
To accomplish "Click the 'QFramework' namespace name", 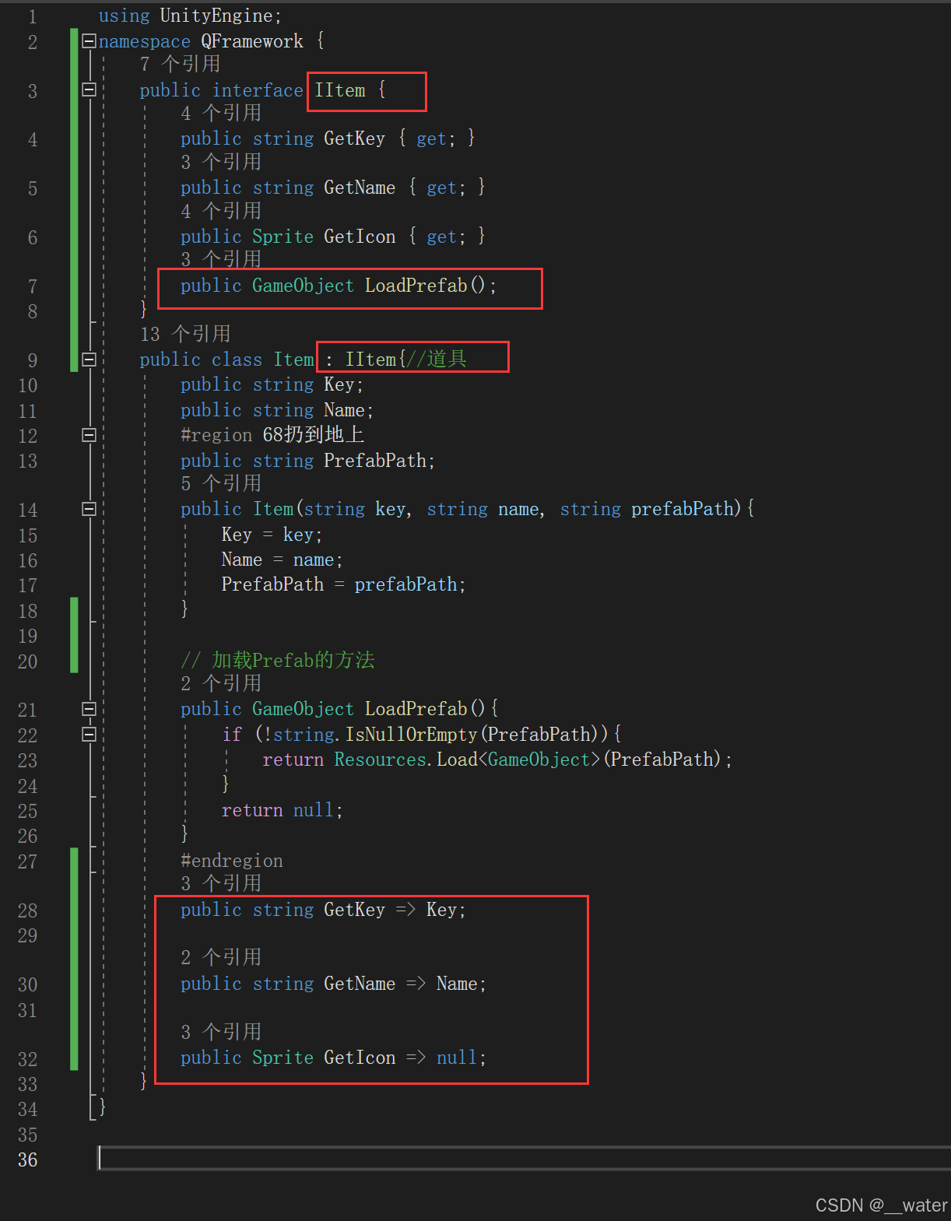I will coord(252,41).
